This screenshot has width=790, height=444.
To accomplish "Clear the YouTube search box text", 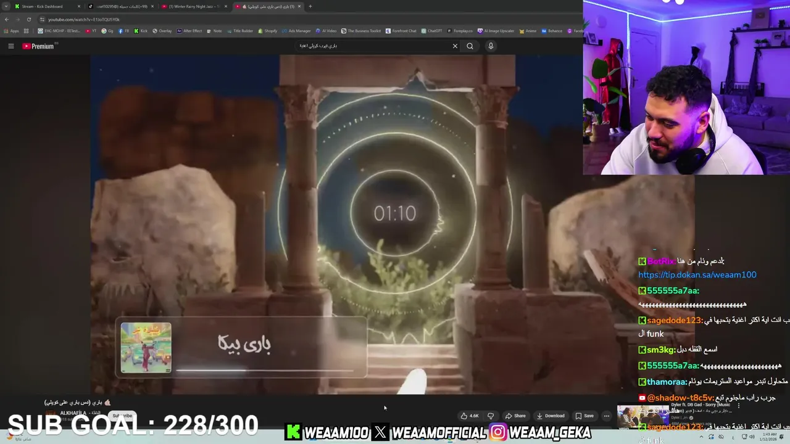I will pos(455,46).
